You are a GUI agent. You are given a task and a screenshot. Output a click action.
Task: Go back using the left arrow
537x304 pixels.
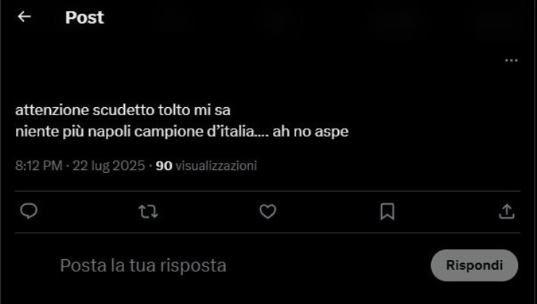point(25,17)
